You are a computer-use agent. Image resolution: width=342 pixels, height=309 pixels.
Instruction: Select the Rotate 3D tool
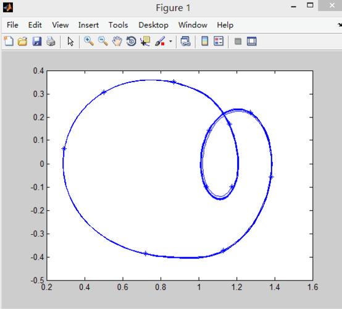click(x=131, y=41)
